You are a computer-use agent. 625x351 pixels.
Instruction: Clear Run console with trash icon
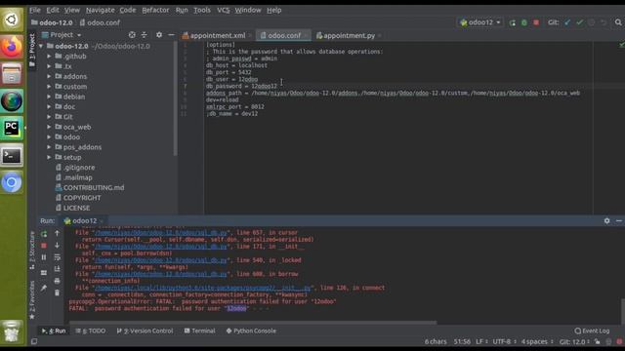click(x=57, y=292)
